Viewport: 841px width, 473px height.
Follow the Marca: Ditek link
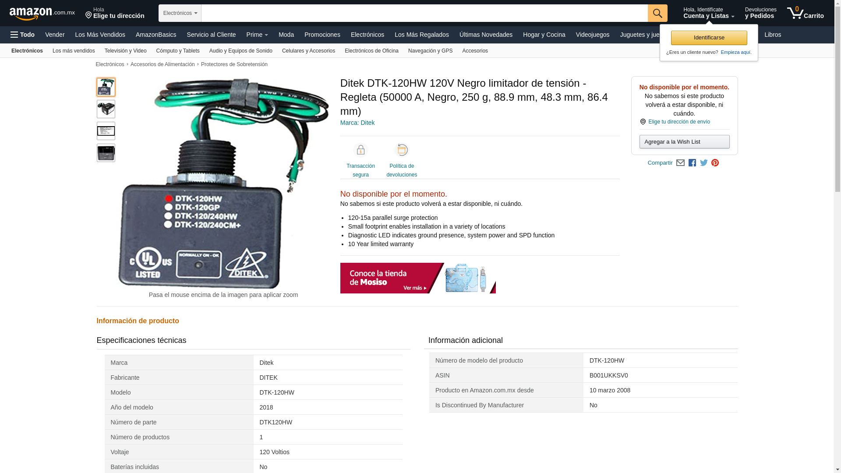pyautogui.click(x=357, y=123)
